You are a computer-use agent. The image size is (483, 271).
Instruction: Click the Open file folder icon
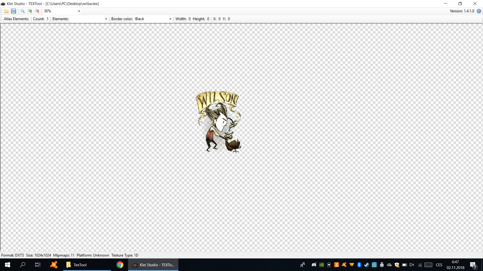(x=6, y=11)
